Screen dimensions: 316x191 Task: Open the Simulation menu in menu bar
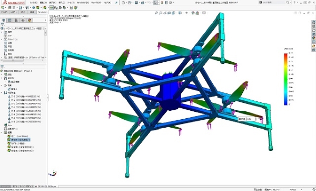point(83,3)
